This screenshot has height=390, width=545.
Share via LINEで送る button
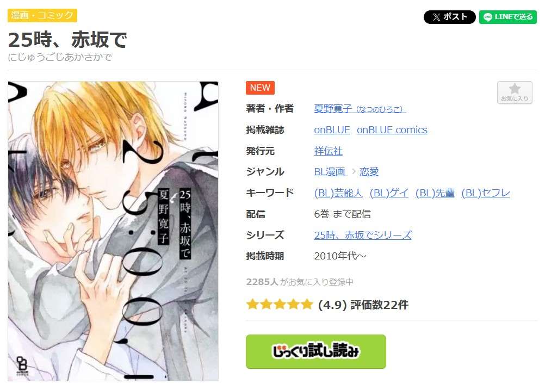coord(508,17)
